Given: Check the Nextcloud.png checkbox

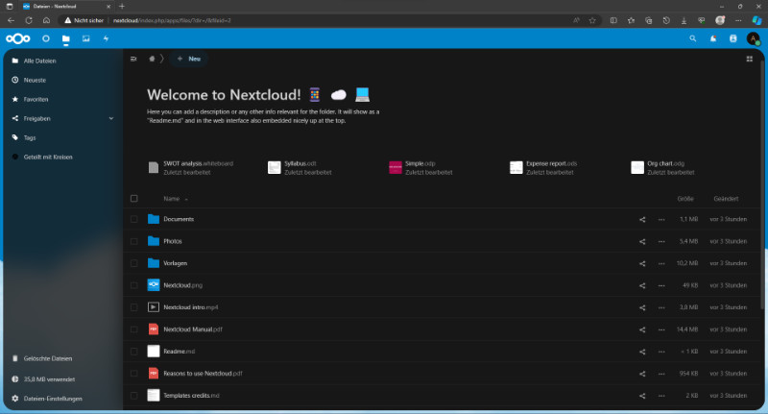Looking at the screenshot, I should click(134, 285).
